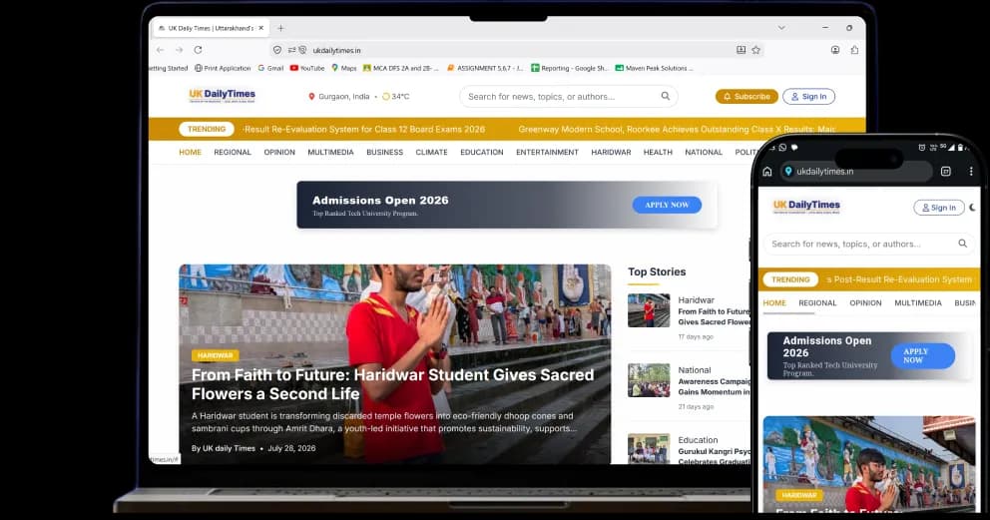The height and width of the screenshot is (520, 990).
Task: Select HOME in the laptop nav bar
Action: [190, 152]
